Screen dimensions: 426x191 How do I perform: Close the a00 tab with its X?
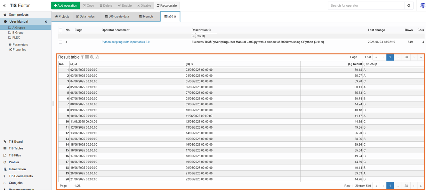click(175, 17)
